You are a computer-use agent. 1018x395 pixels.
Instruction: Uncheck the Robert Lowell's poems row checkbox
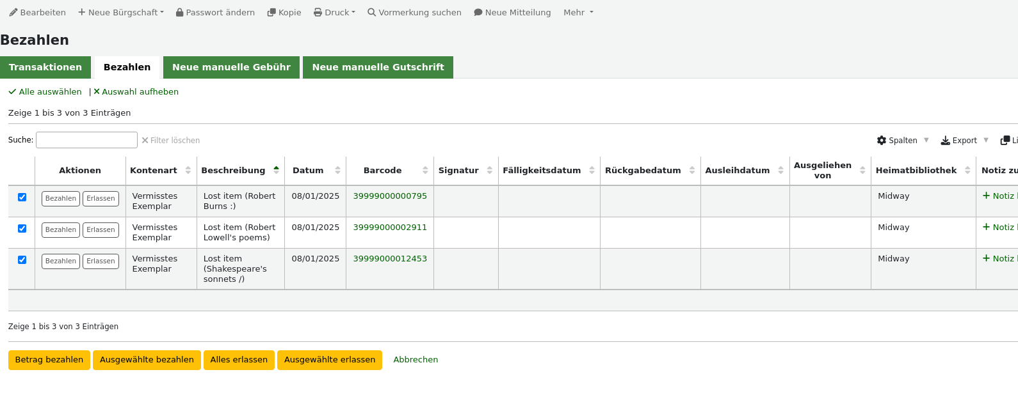point(22,228)
